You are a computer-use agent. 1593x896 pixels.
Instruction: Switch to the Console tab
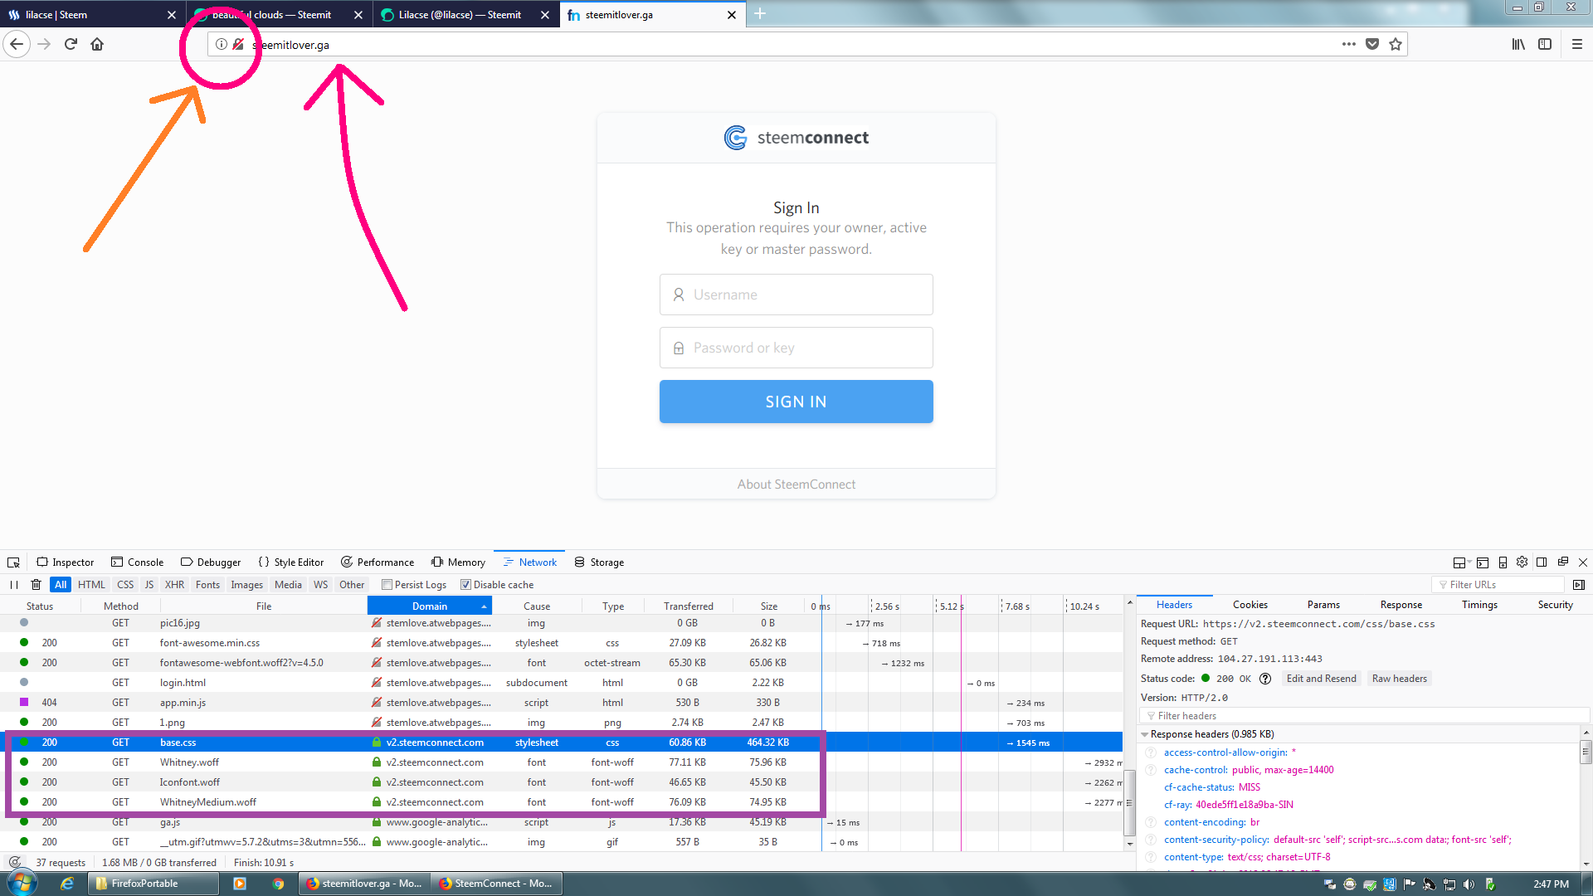(x=138, y=562)
